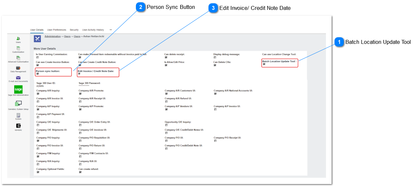The width and height of the screenshot is (416, 187).
Task: Toggle Is User Earning Commission checkbox
Action: (37, 57)
